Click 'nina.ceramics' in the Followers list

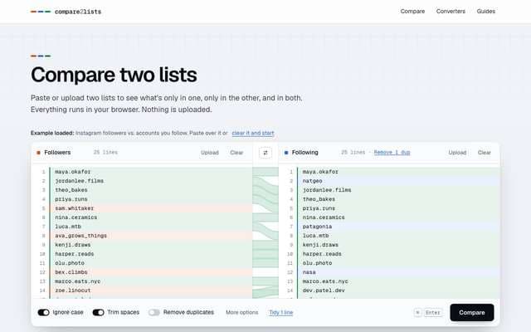point(76,217)
